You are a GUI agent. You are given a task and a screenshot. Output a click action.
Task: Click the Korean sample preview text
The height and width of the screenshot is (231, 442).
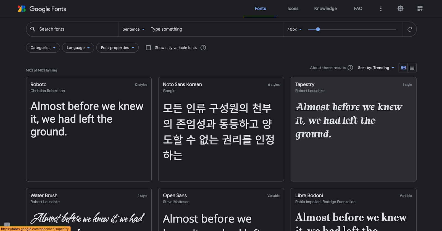219,131
